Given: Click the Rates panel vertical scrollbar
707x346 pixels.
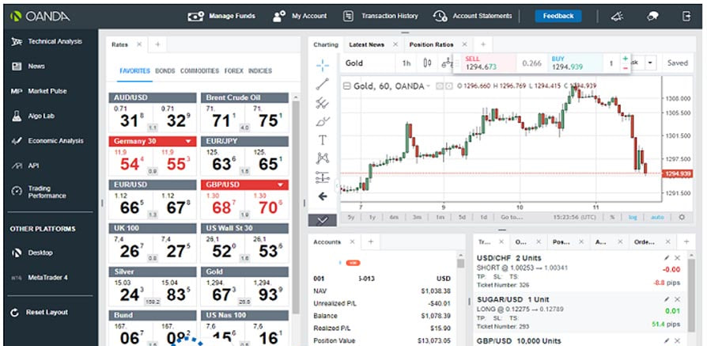Looking at the screenshot, I should point(297,207).
